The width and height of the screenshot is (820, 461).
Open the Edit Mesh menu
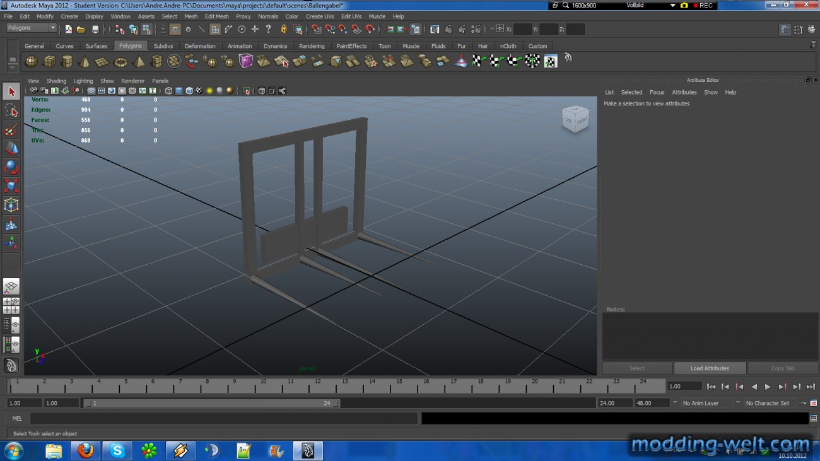click(x=216, y=16)
